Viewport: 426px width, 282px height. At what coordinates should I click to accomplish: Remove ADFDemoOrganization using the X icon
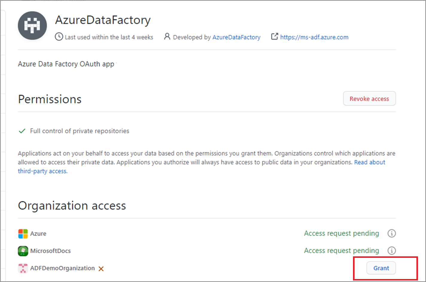click(x=101, y=268)
